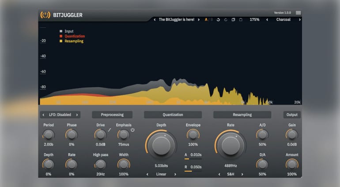Click the 0.0dB value under Gain

click(x=292, y=144)
